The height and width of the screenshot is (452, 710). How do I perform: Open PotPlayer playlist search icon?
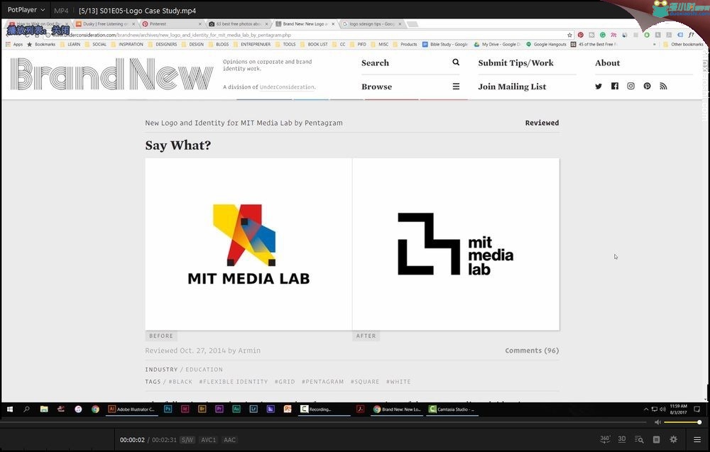(x=639, y=439)
